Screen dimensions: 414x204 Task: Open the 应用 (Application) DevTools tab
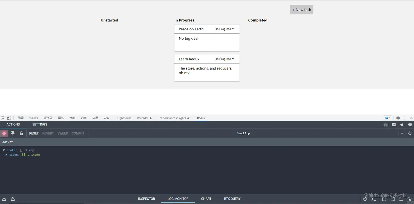[x=95, y=118]
